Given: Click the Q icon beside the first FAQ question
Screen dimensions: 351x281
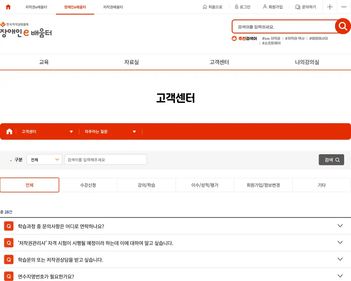Looking at the screenshot, I should (9, 226).
